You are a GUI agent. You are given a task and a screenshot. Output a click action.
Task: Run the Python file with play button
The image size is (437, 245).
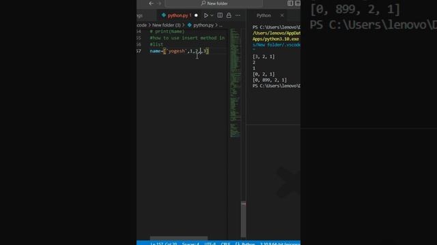pyautogui.click(x=206, y=15)
